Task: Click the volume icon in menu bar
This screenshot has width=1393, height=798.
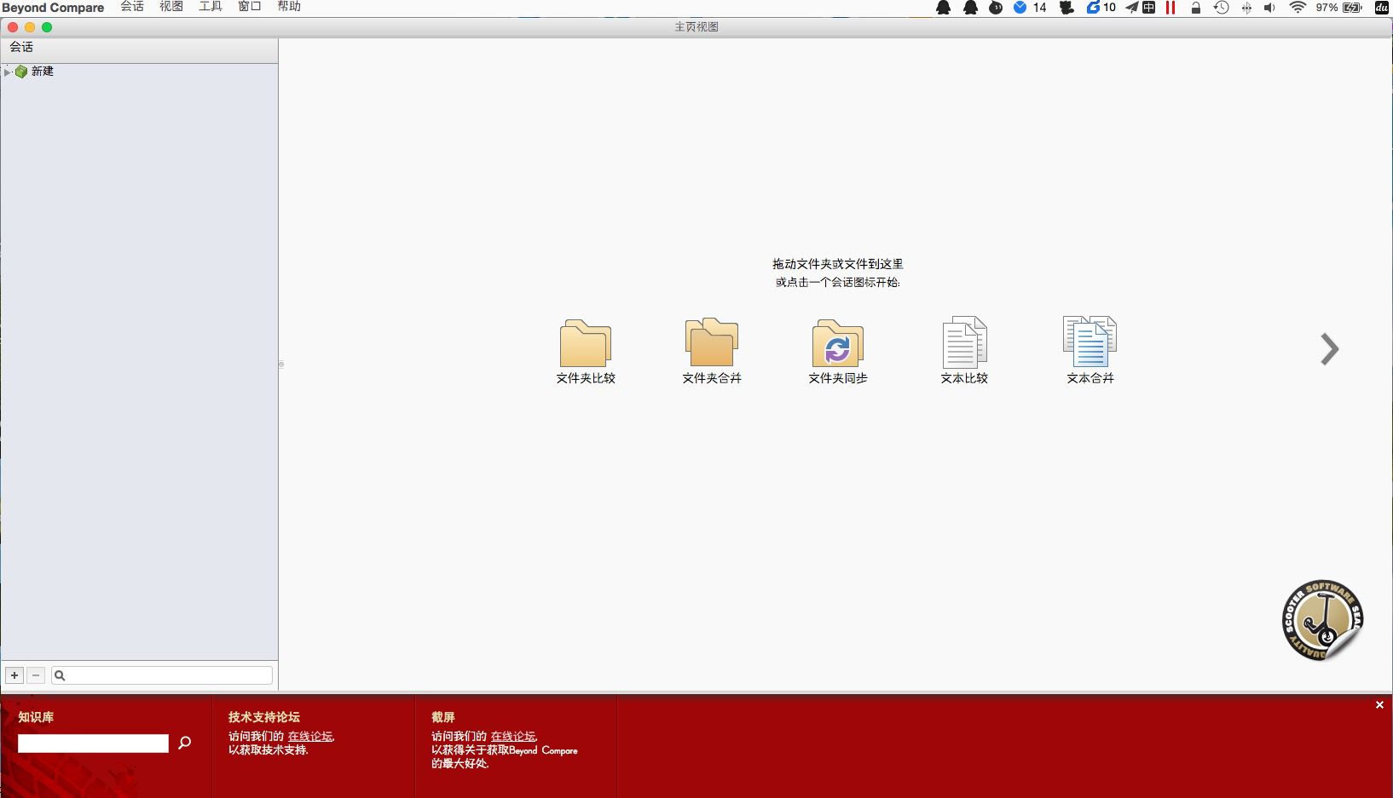Action: point(1270,8)
